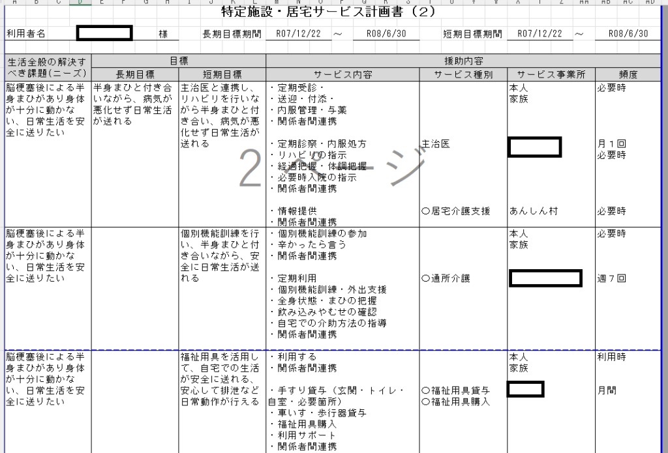Click the 長期目標 column header cell

click(x=134, y=74)
